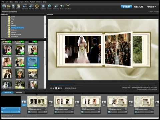
Task: Open the Audio menu
Action: pos(21,2)
